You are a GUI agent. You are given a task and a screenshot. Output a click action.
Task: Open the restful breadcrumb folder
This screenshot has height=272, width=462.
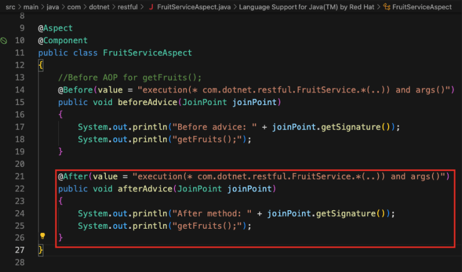click(x=128, y=7)
